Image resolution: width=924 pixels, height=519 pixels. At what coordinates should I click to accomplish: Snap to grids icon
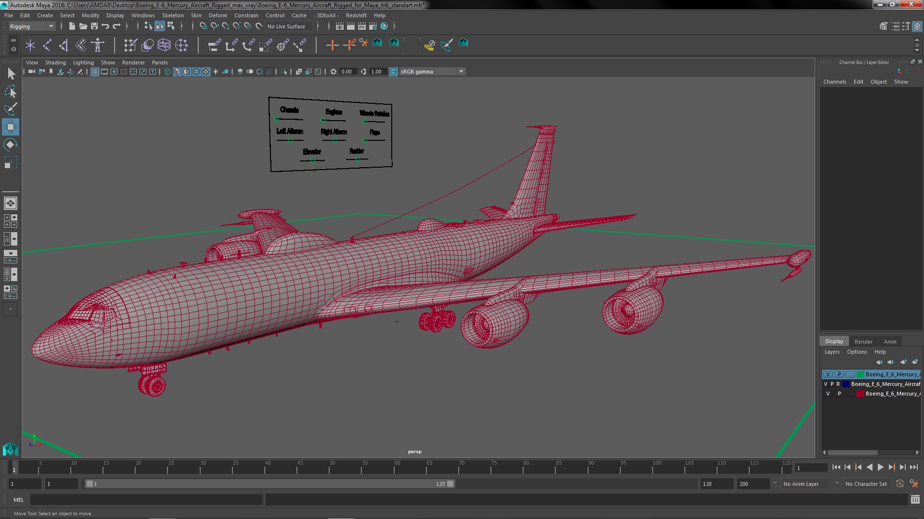204,26
